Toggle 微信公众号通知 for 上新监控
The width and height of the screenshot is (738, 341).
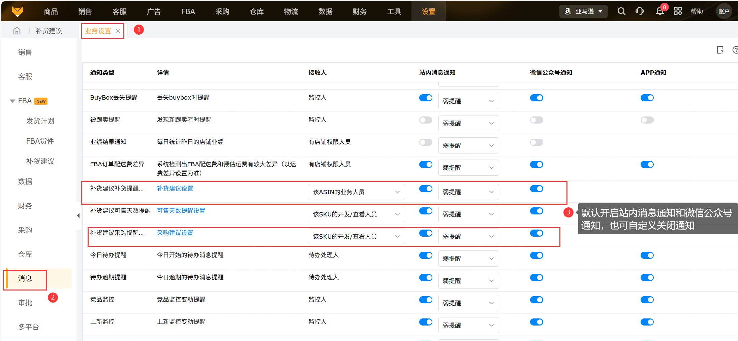(536, 322)
